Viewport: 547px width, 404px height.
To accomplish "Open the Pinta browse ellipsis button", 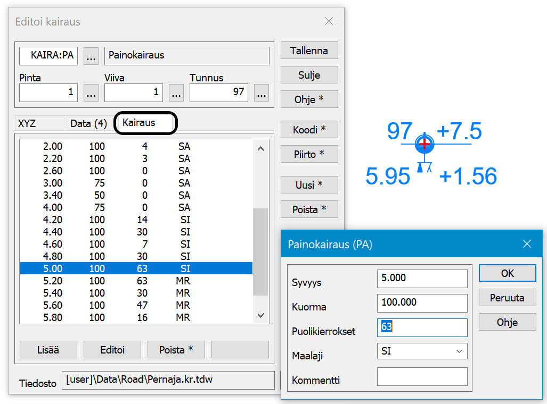I will (91, 92).
